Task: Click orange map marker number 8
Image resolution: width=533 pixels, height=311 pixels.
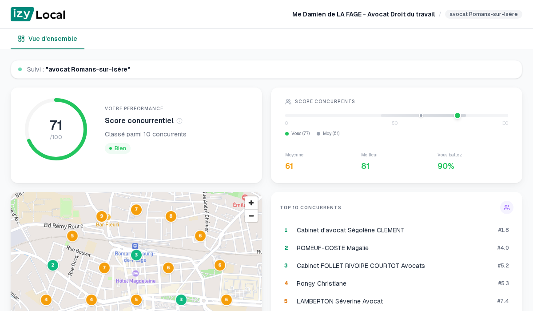Action: coord(171,216)
